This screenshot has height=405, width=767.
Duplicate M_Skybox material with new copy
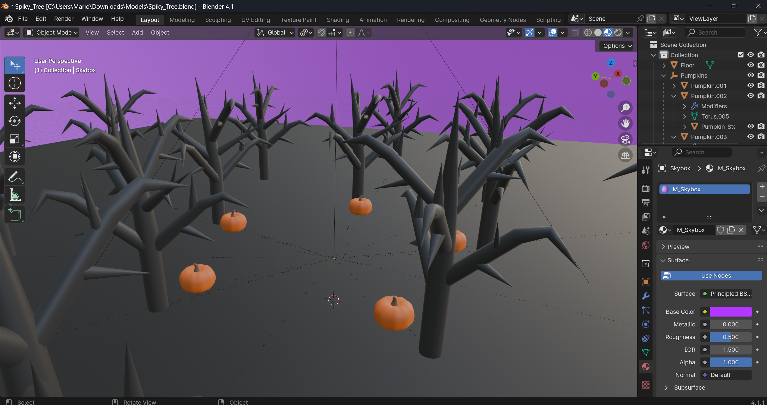pos(731,230)
